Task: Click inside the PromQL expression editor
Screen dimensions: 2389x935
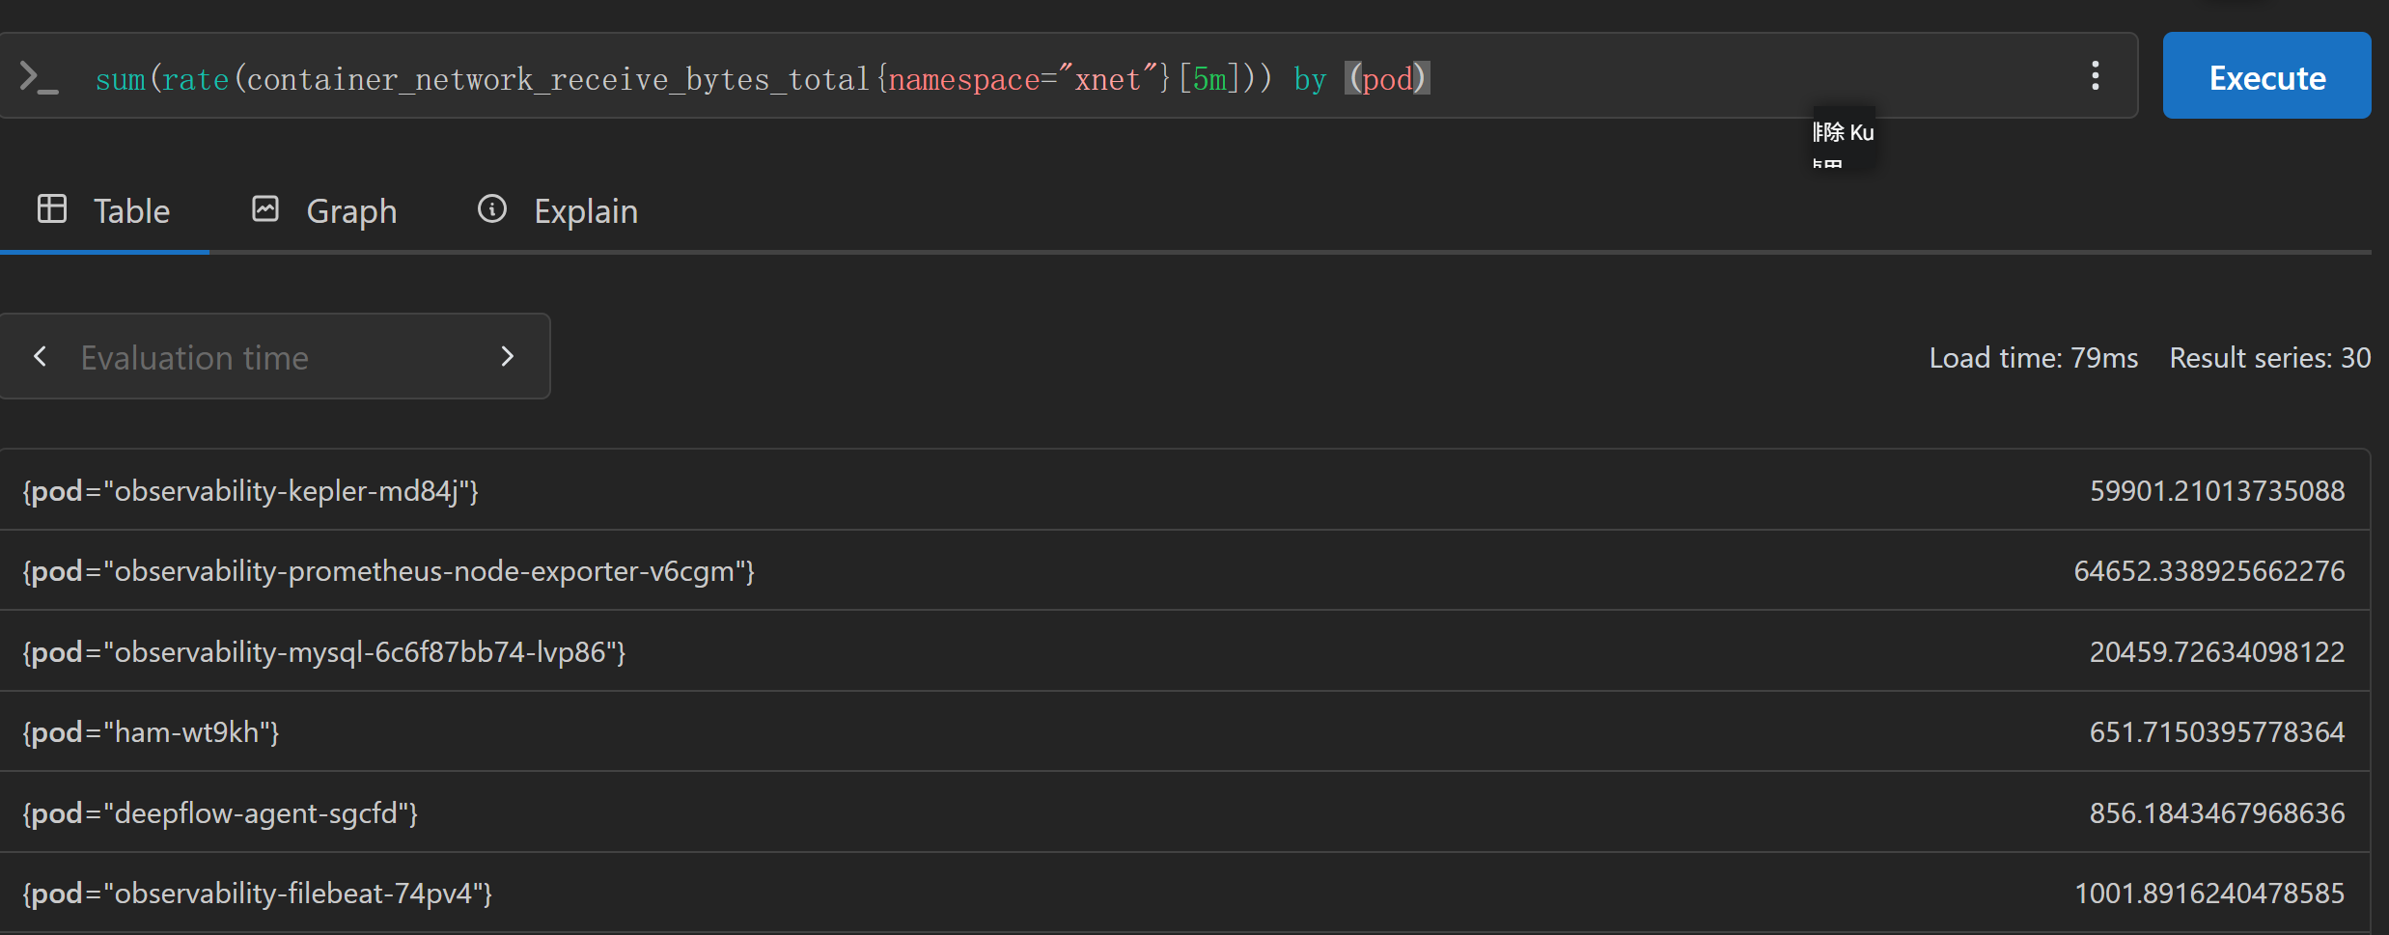Action: pos(1062,77)
